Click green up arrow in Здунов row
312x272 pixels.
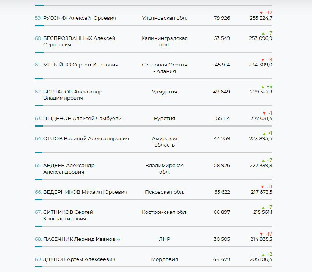click(263, 255)
